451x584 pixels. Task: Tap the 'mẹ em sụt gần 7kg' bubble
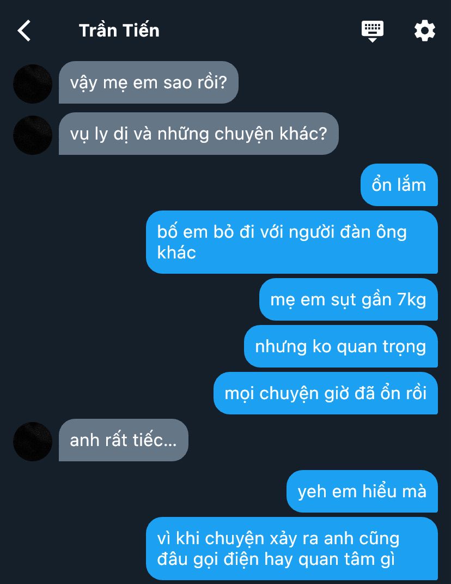348,299
